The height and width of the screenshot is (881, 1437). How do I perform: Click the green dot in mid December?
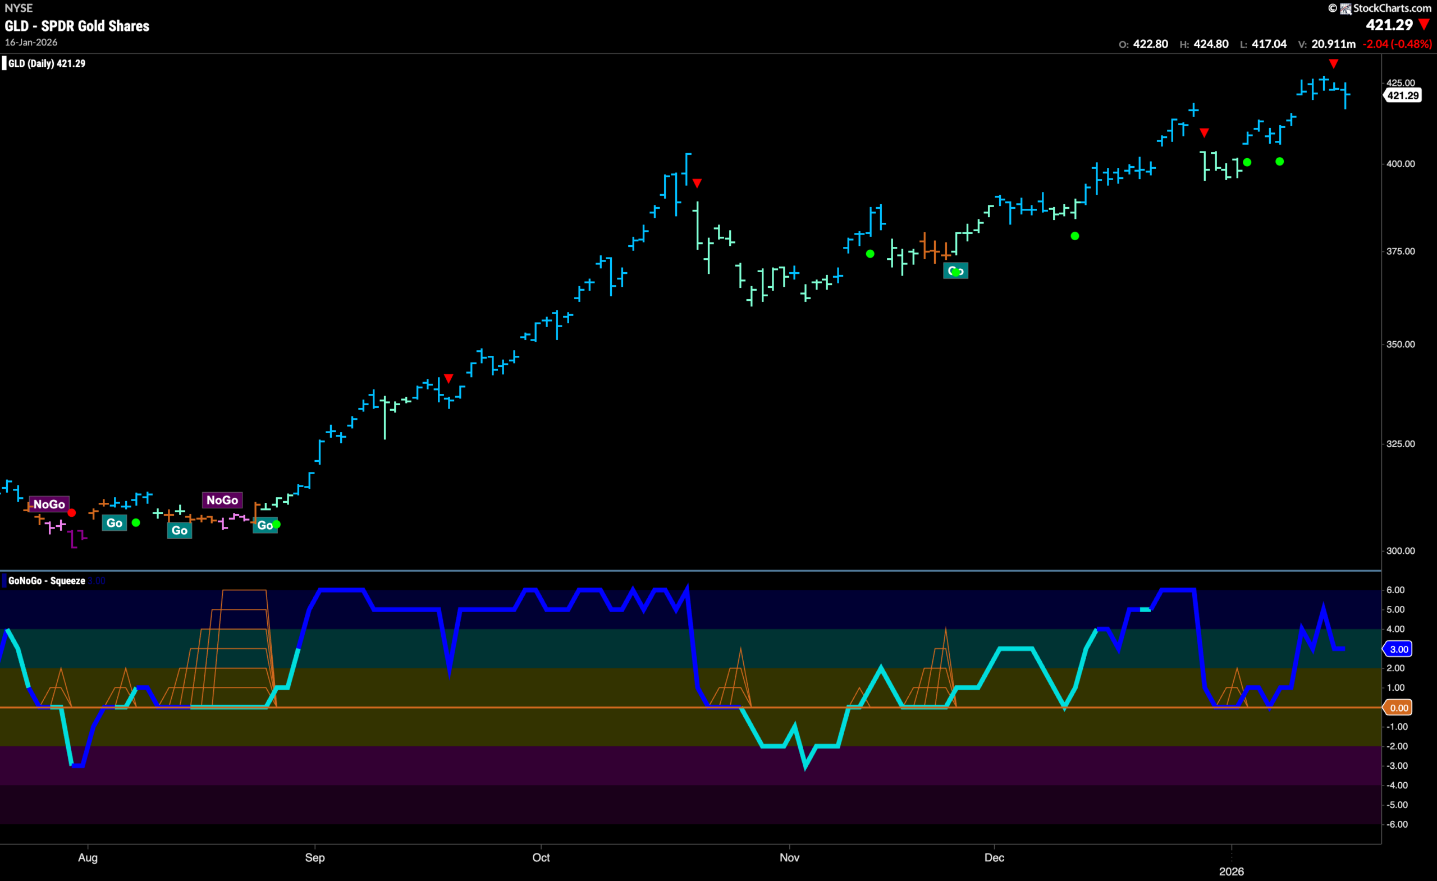pos(1075,236)
